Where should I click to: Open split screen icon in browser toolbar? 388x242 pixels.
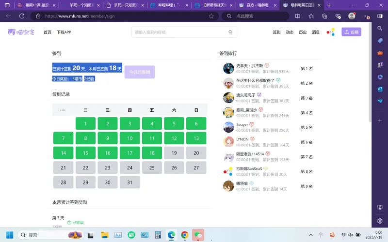298,16
